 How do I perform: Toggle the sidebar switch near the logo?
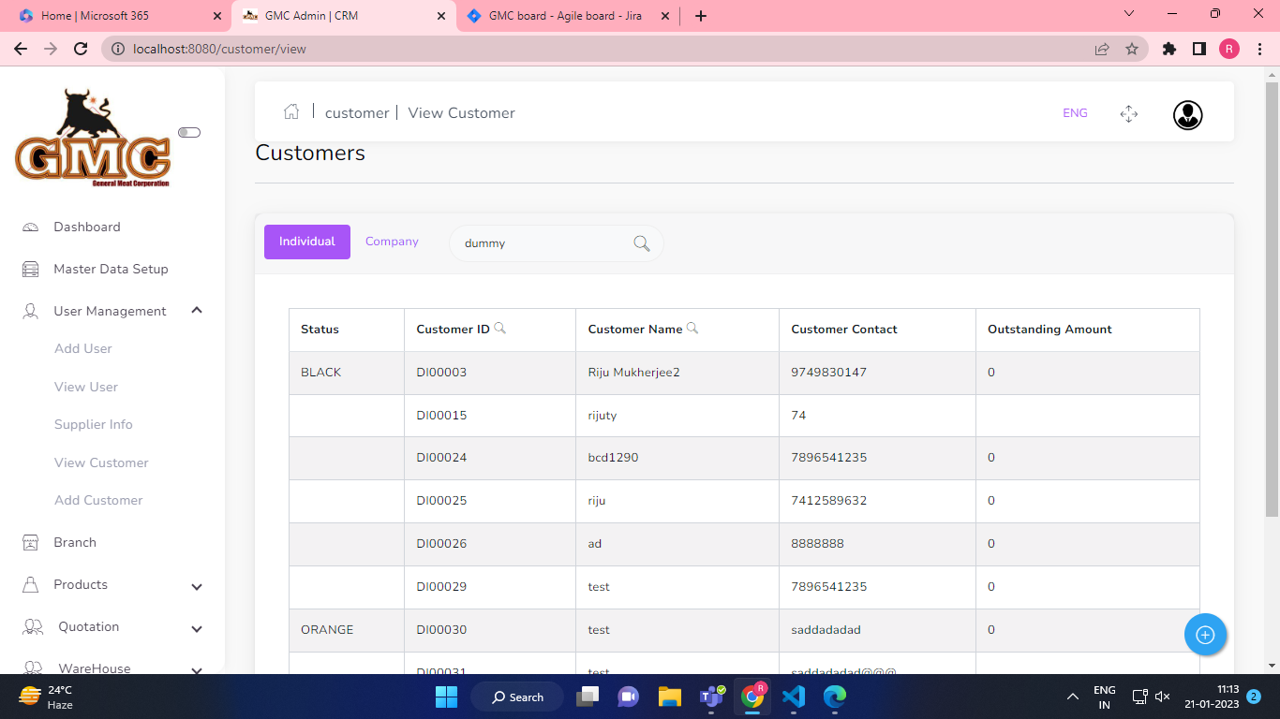point(189,133)
